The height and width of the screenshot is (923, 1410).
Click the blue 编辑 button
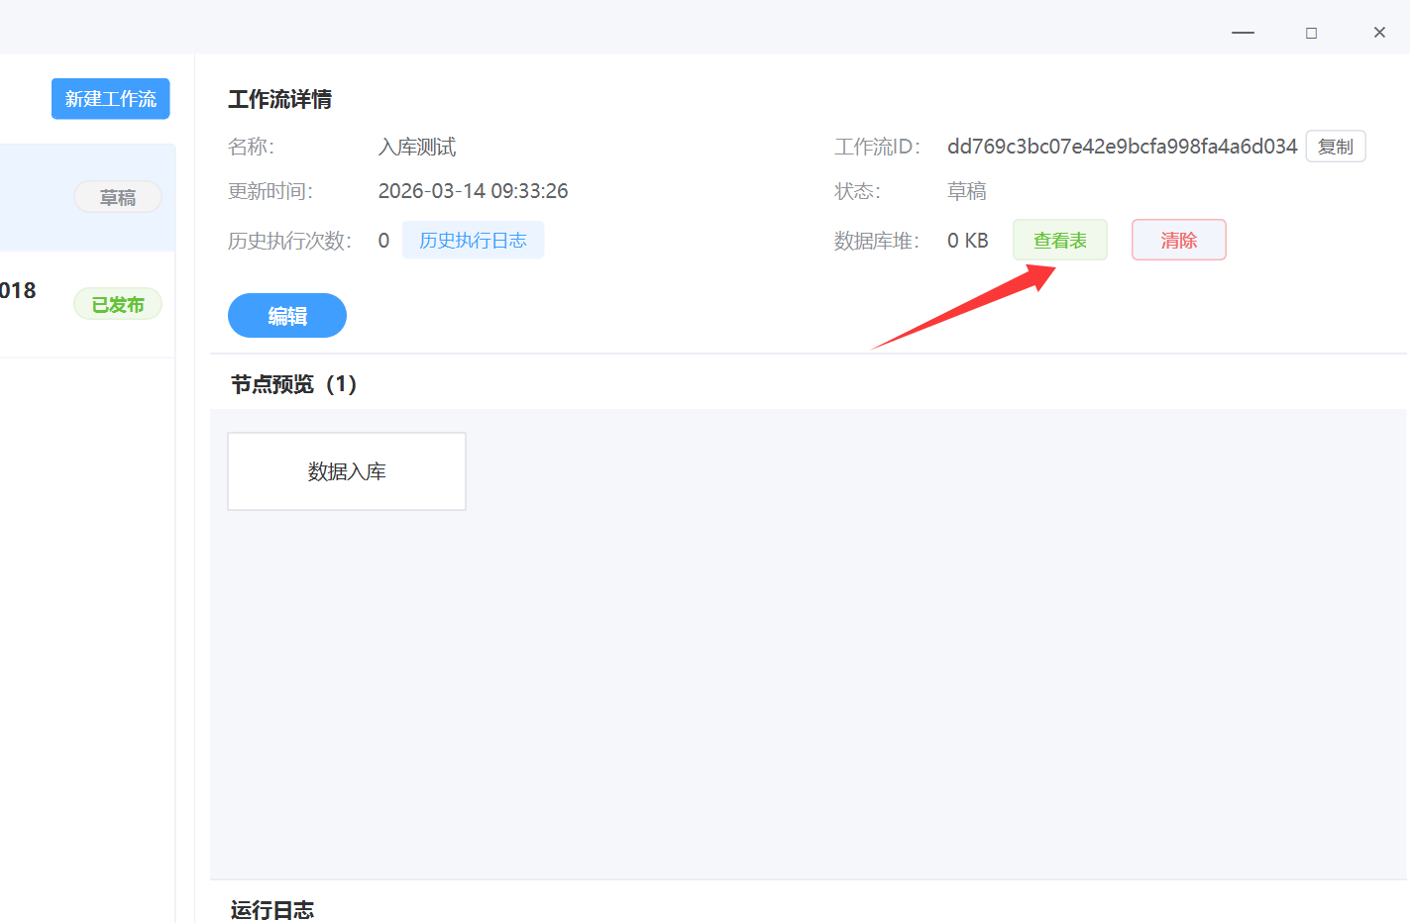[x=287, y=316]
